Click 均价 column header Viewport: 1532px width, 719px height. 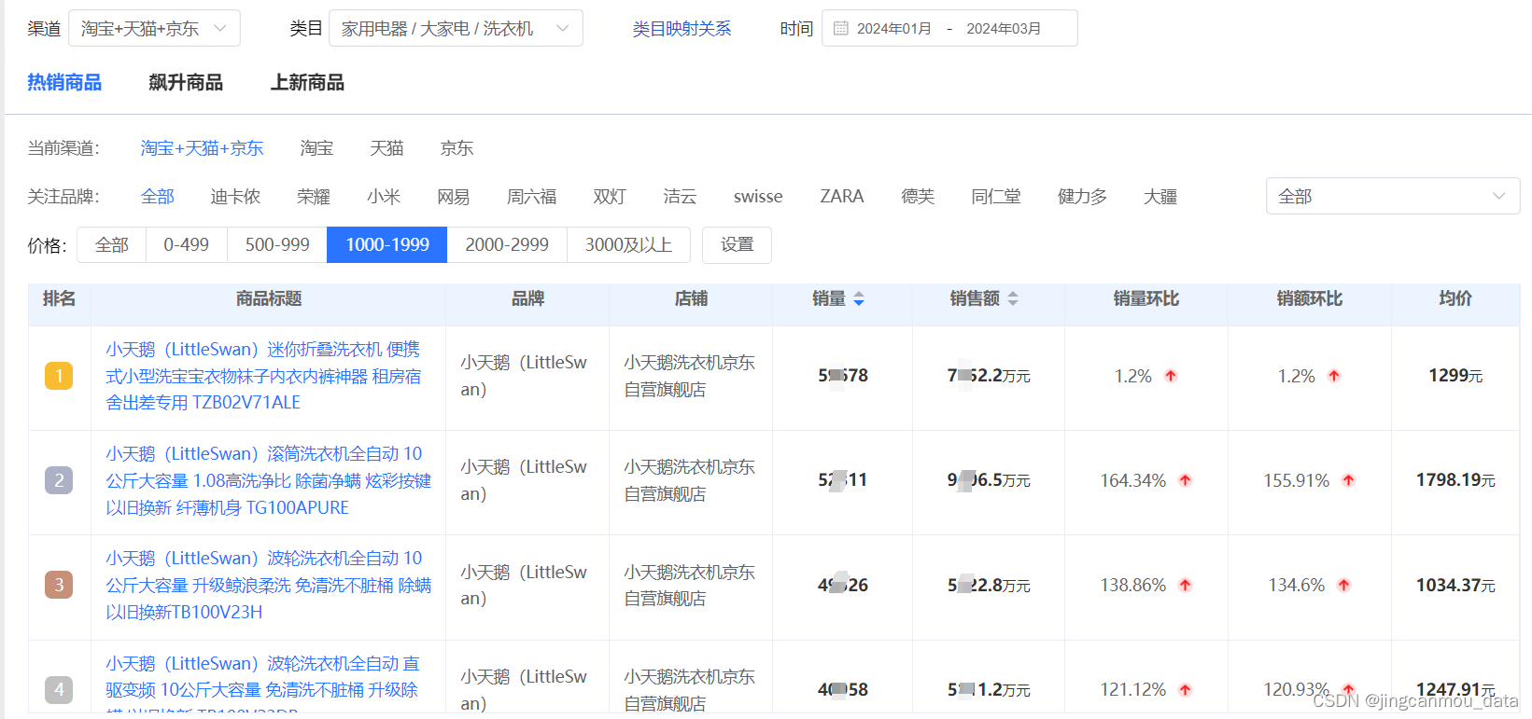pos(1455,298)
